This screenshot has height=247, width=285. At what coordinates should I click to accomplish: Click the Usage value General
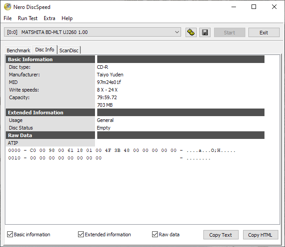coord(105,120)
